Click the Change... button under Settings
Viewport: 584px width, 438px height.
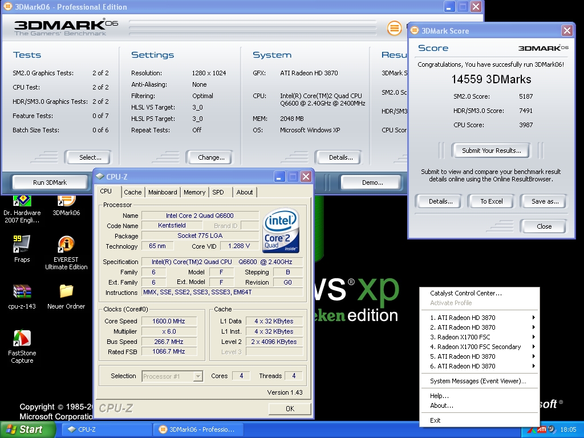209,157
